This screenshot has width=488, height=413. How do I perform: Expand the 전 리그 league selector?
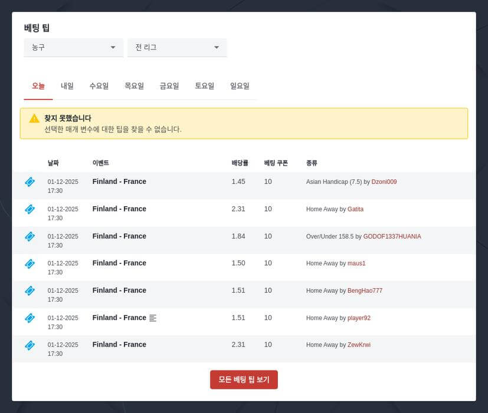(x=177, y=48)
